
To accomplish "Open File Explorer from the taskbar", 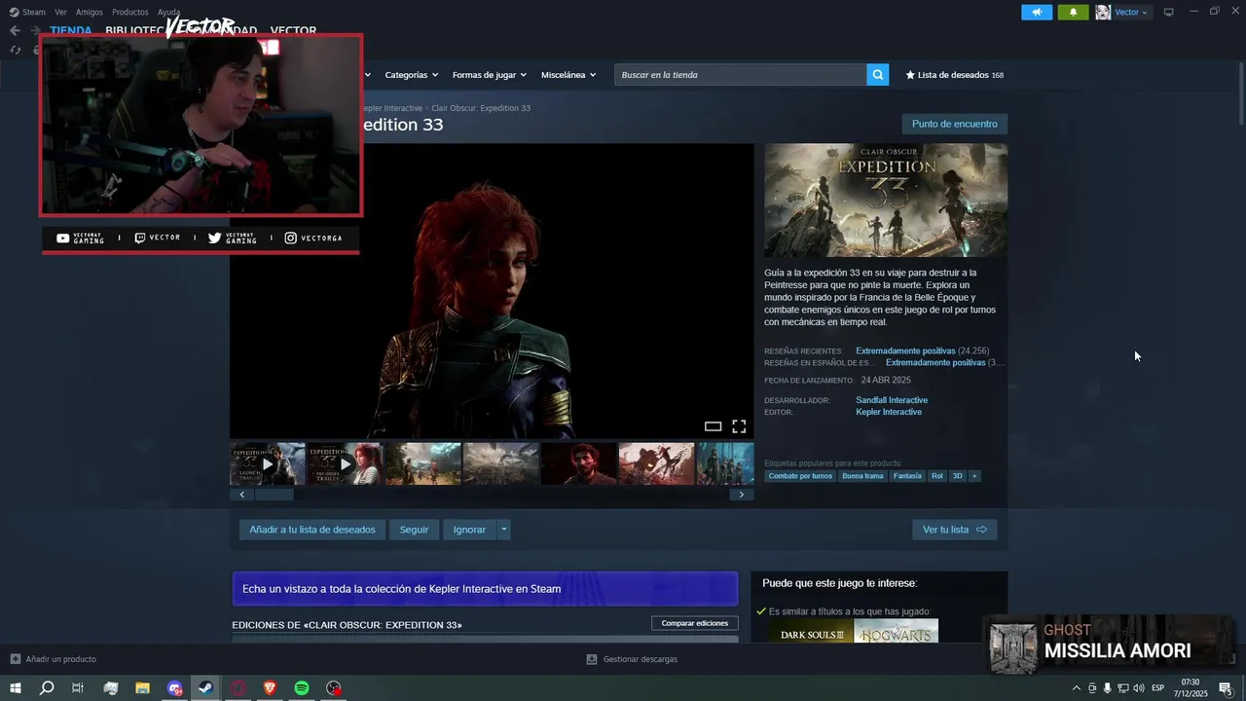I will click(142, 688).
